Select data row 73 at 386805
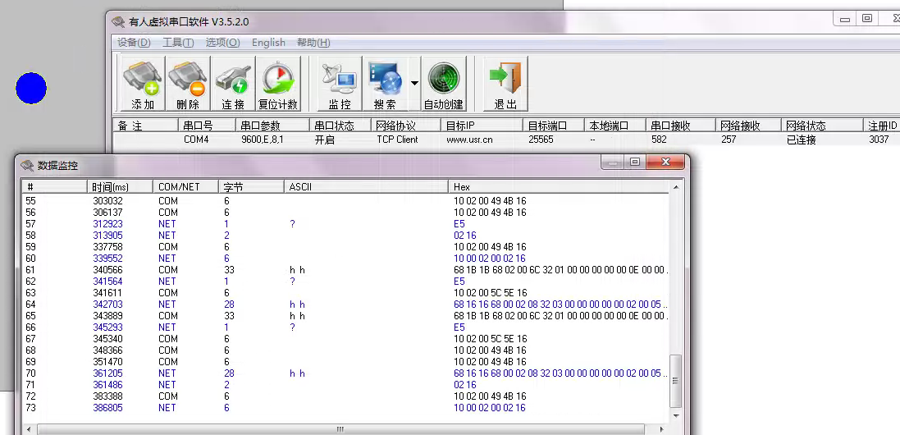Viewport: 900px width, 435px height. [345, 407]
